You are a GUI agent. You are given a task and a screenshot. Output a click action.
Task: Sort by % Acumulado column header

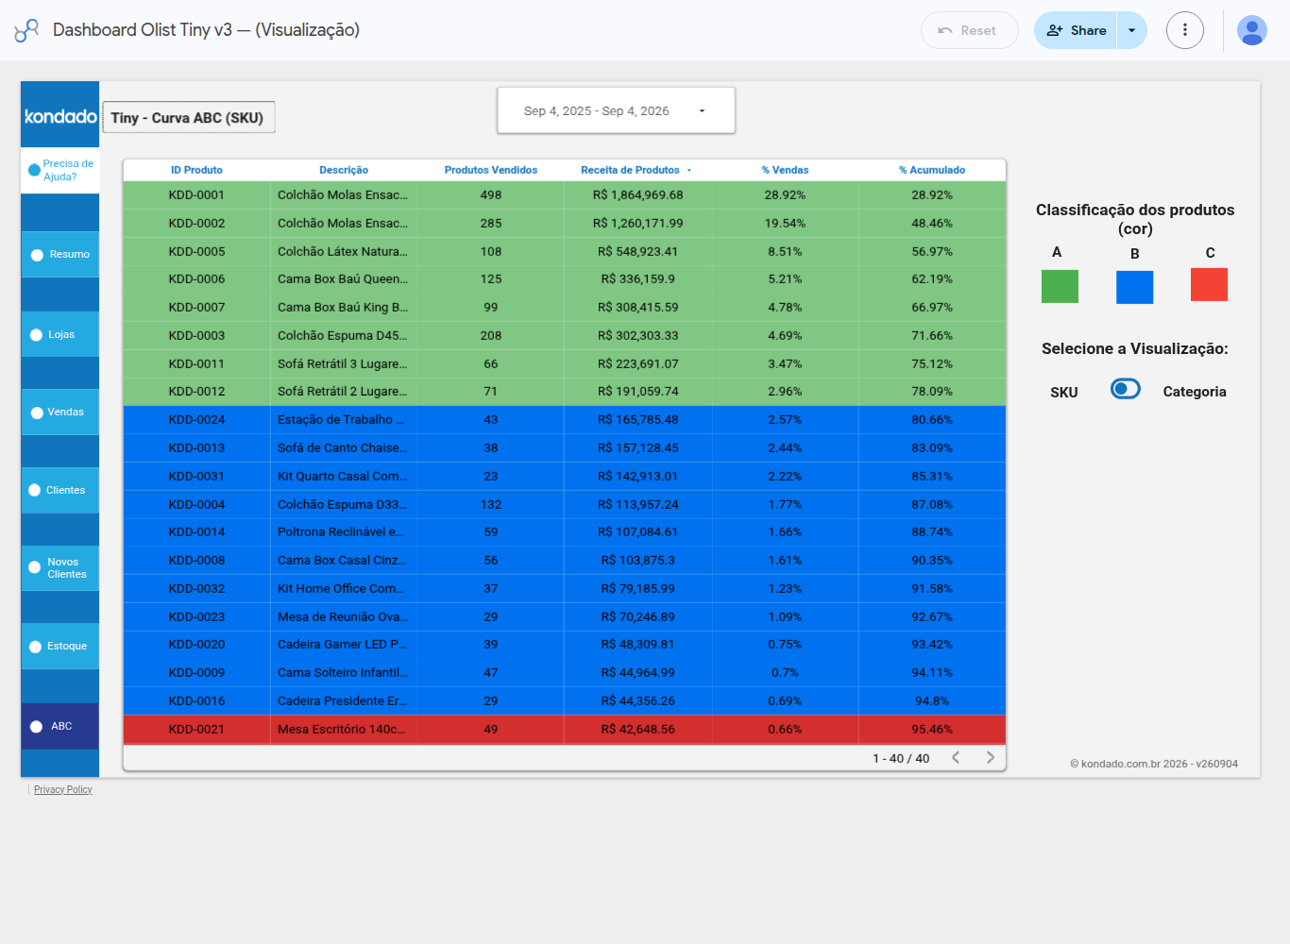[x=932, y=170]
